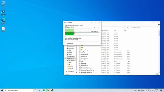The height and width of the screenshot is (92, 164).
Task: Select the appcompat_detailed file
Action: (85, 67)
